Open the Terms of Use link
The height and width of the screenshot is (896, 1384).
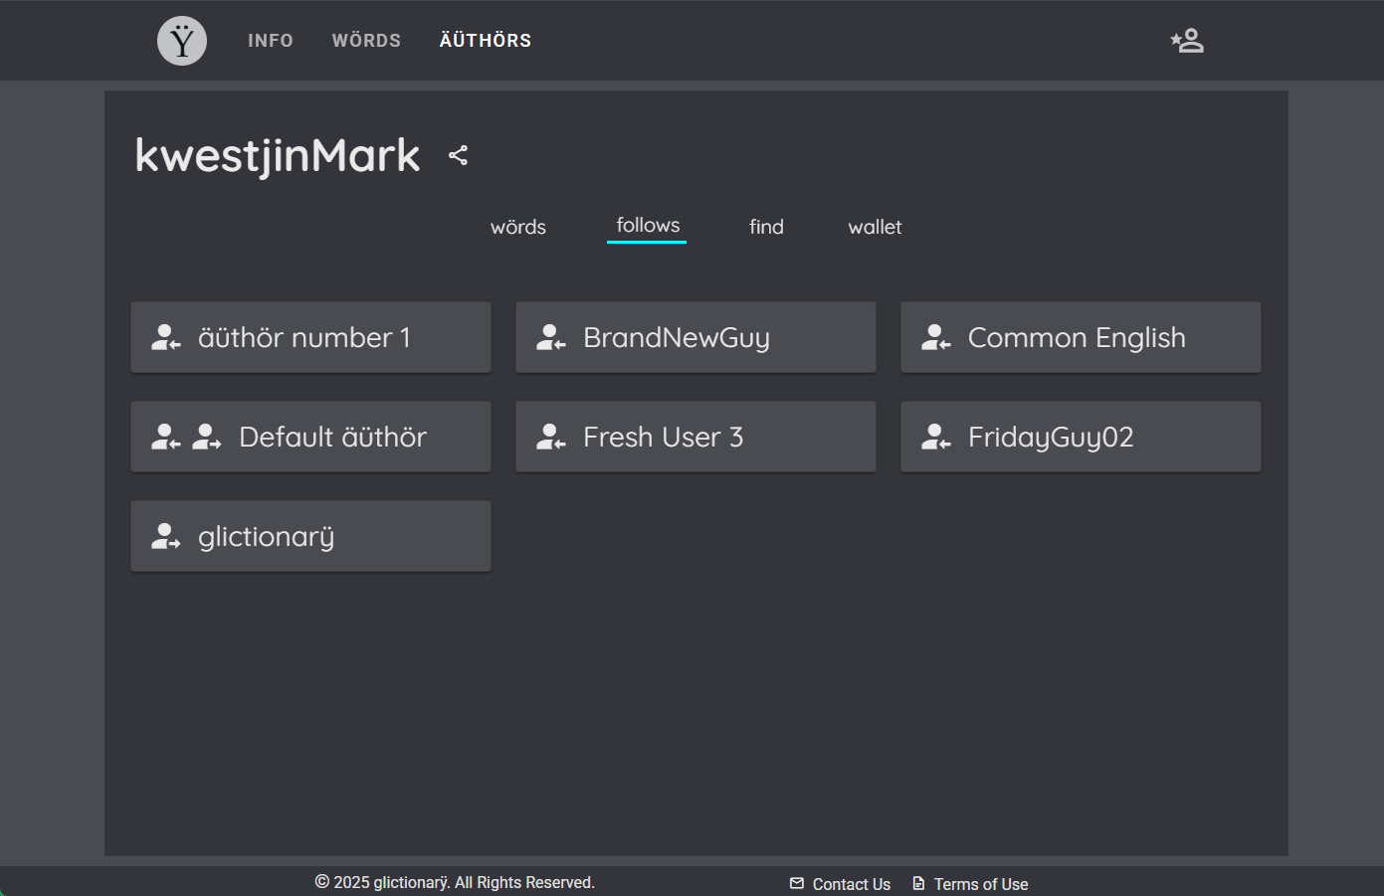(x=980, y=884)
